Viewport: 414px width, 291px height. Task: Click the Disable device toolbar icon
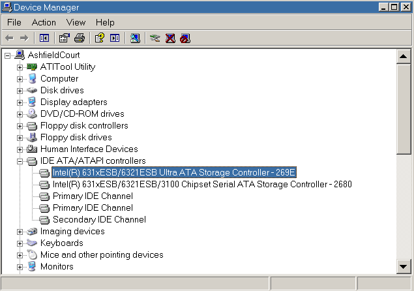(x=185, y=38)
